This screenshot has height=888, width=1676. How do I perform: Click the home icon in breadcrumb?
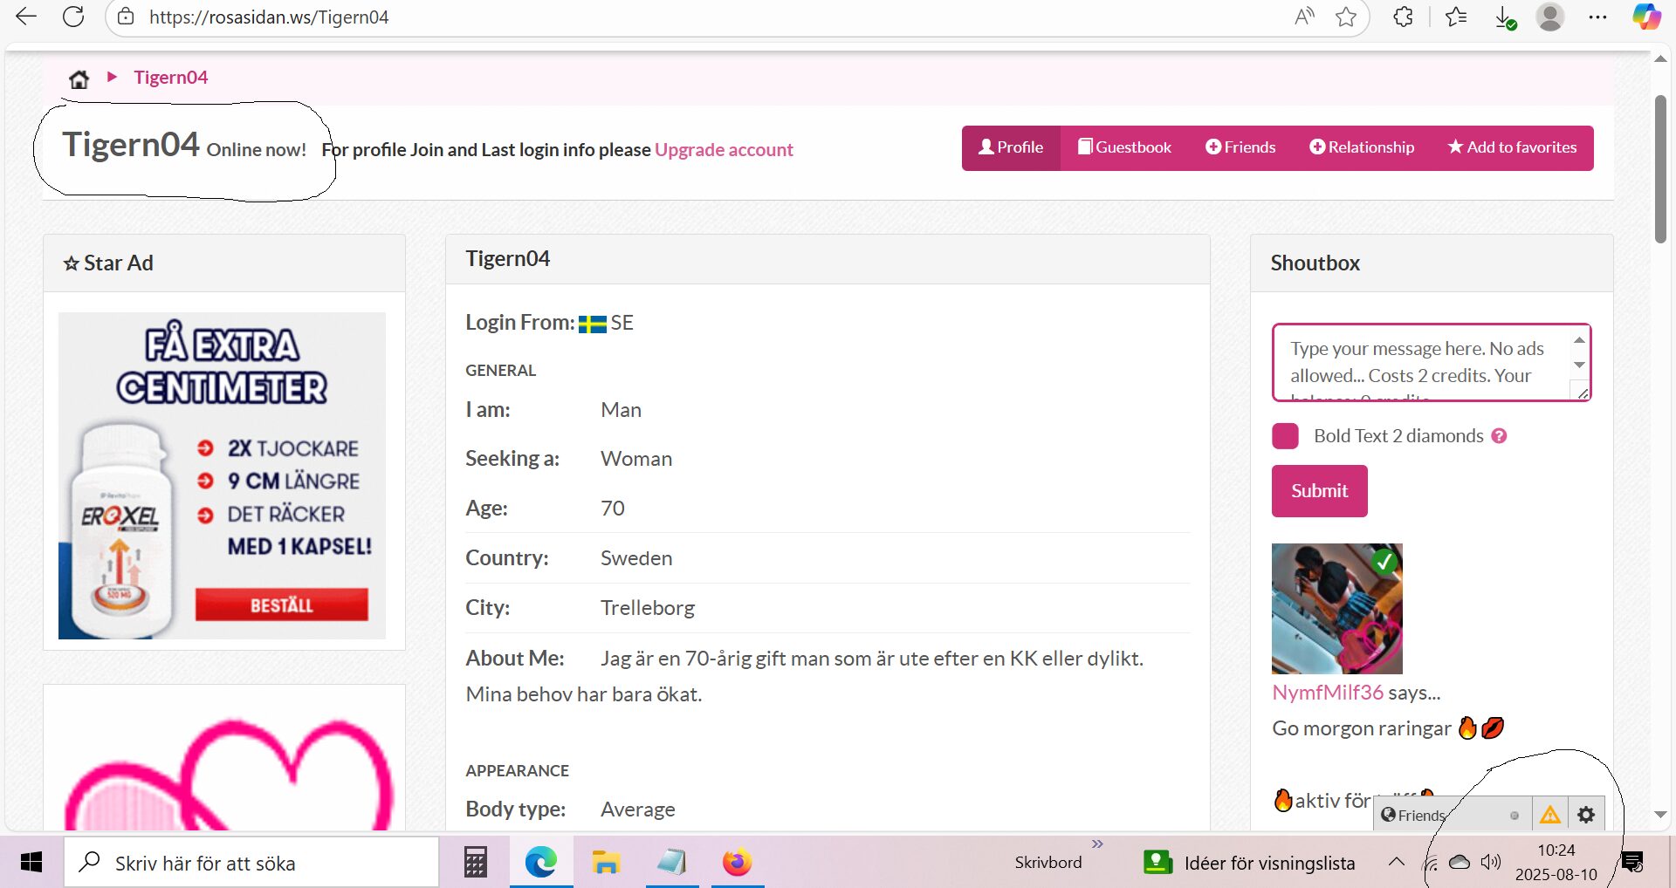click(79, 79)
